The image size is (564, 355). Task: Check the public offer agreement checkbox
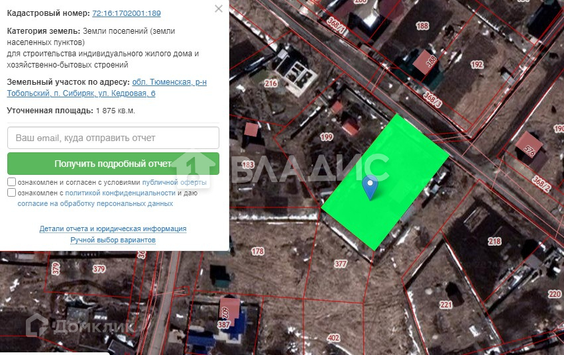(11, 182)
